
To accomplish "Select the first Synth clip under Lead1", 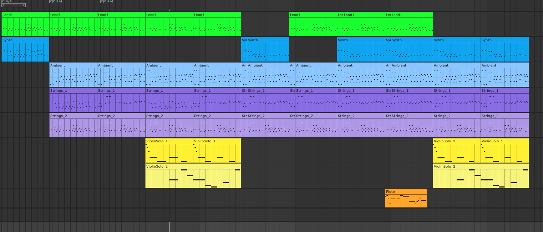I will (x=25, y=49).
